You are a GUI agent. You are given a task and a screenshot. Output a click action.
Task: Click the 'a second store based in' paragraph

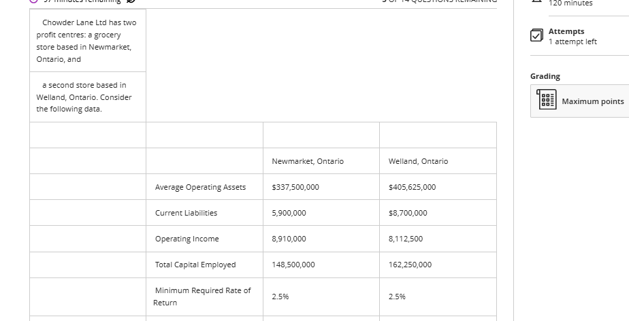[x=84, y=97]
